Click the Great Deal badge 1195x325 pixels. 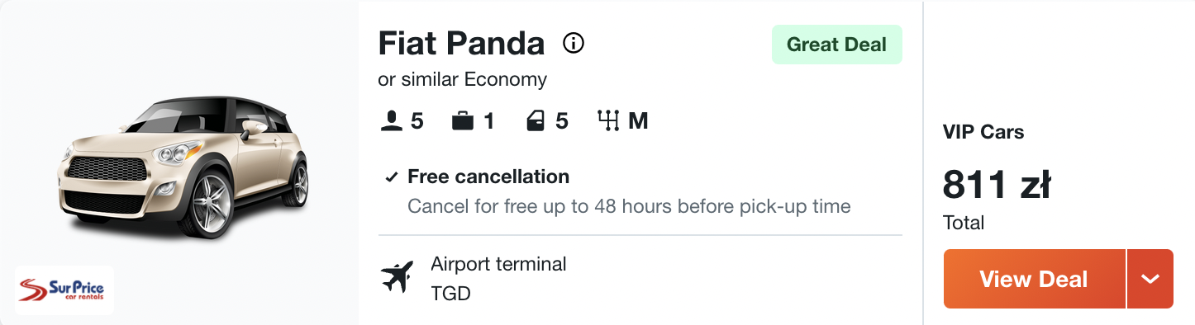point(836,45)
